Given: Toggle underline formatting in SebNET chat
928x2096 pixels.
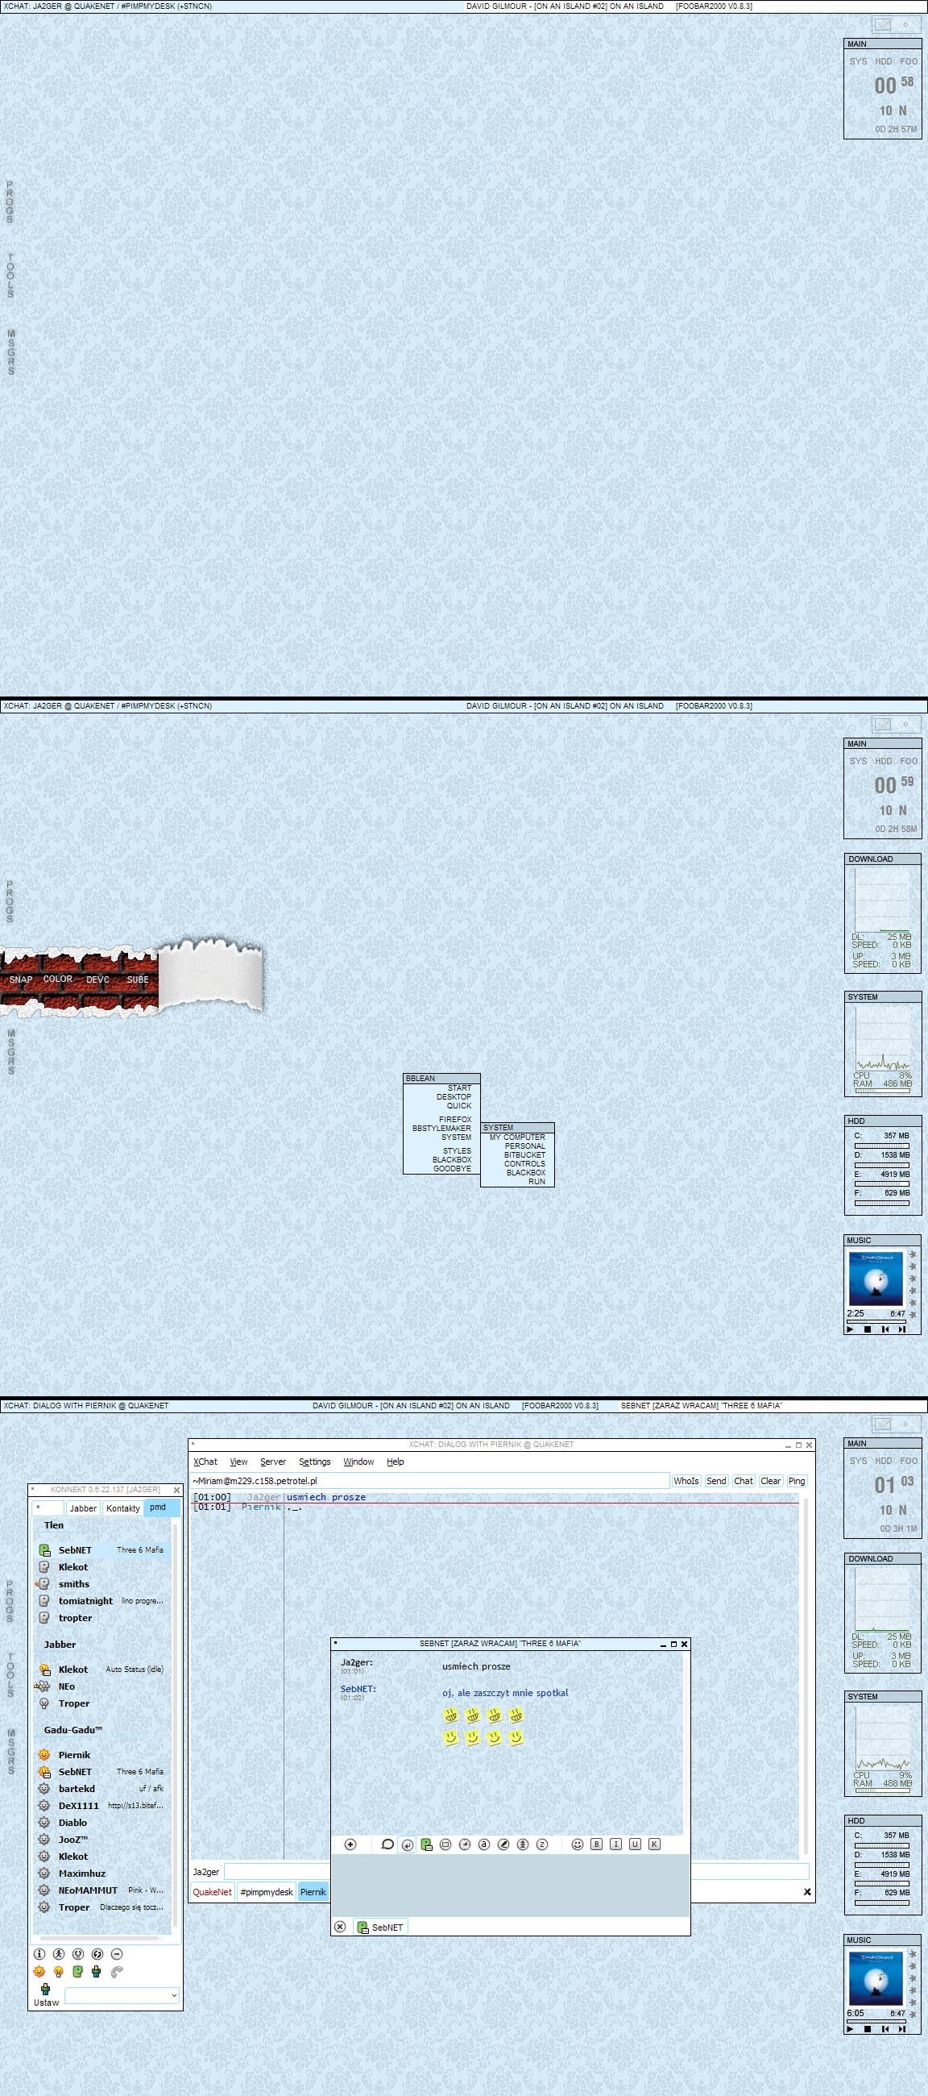Looking at the screenshot, I should [x=635, y=1844].
